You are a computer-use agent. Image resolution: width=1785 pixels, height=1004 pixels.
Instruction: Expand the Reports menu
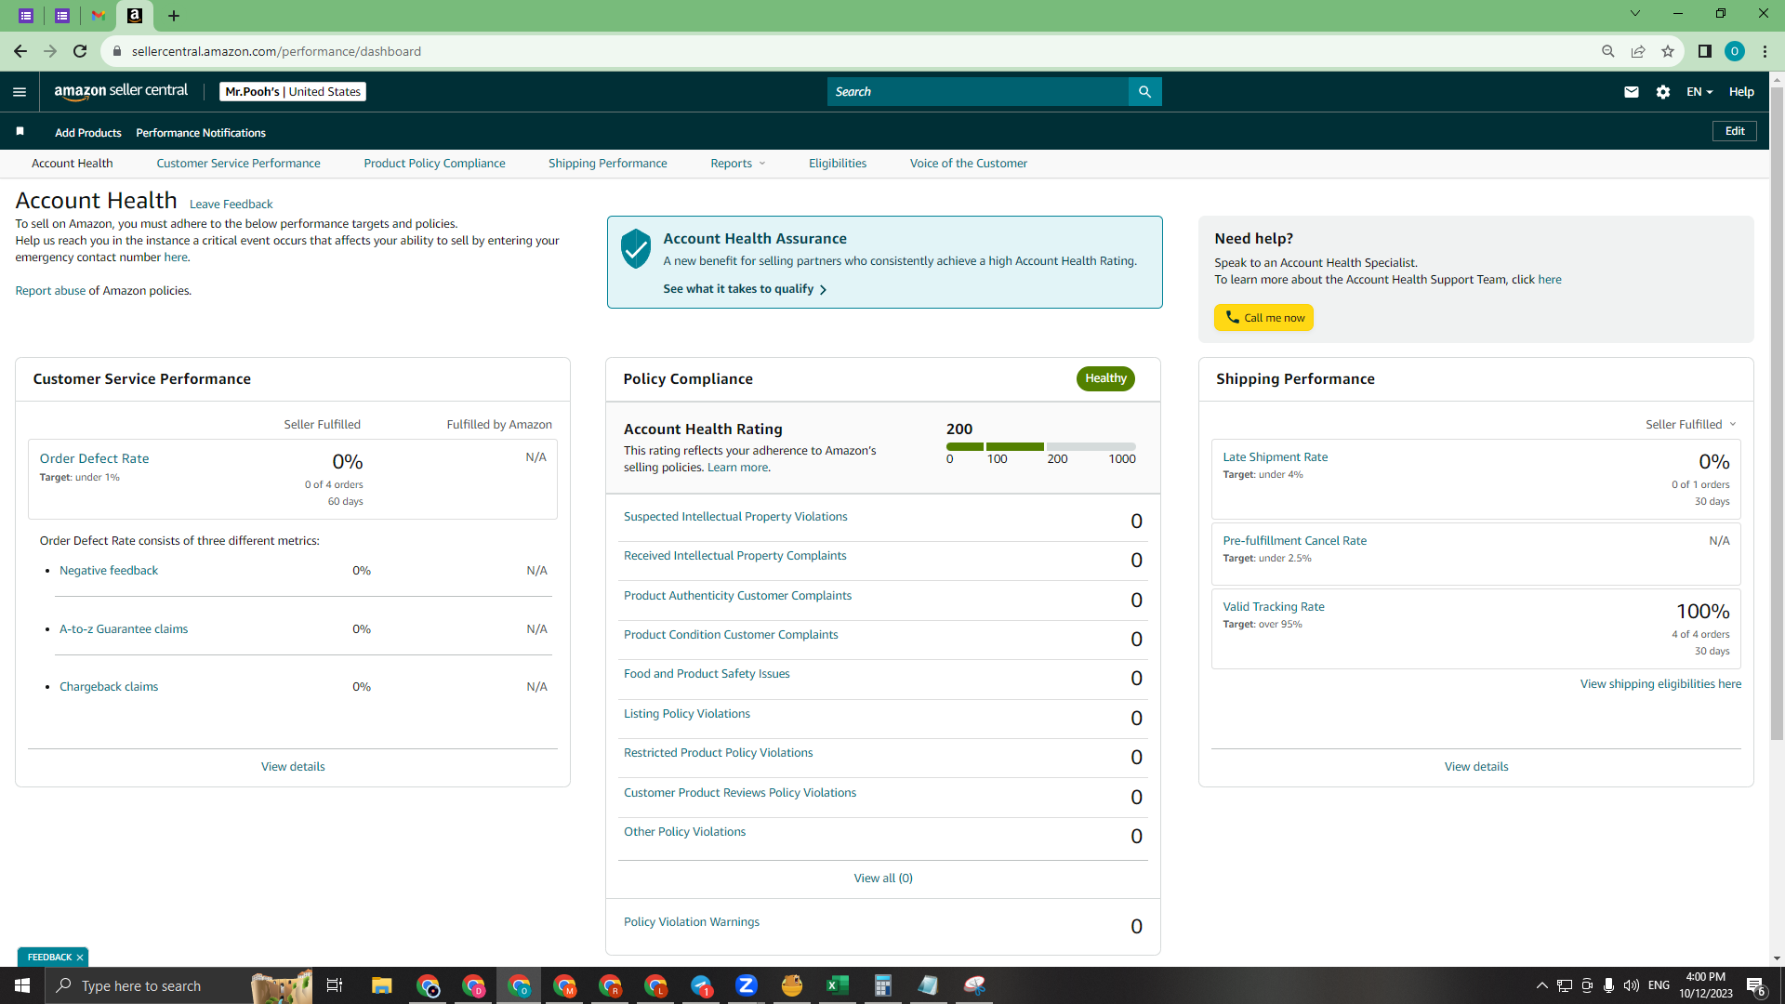[x=738, y=163]
